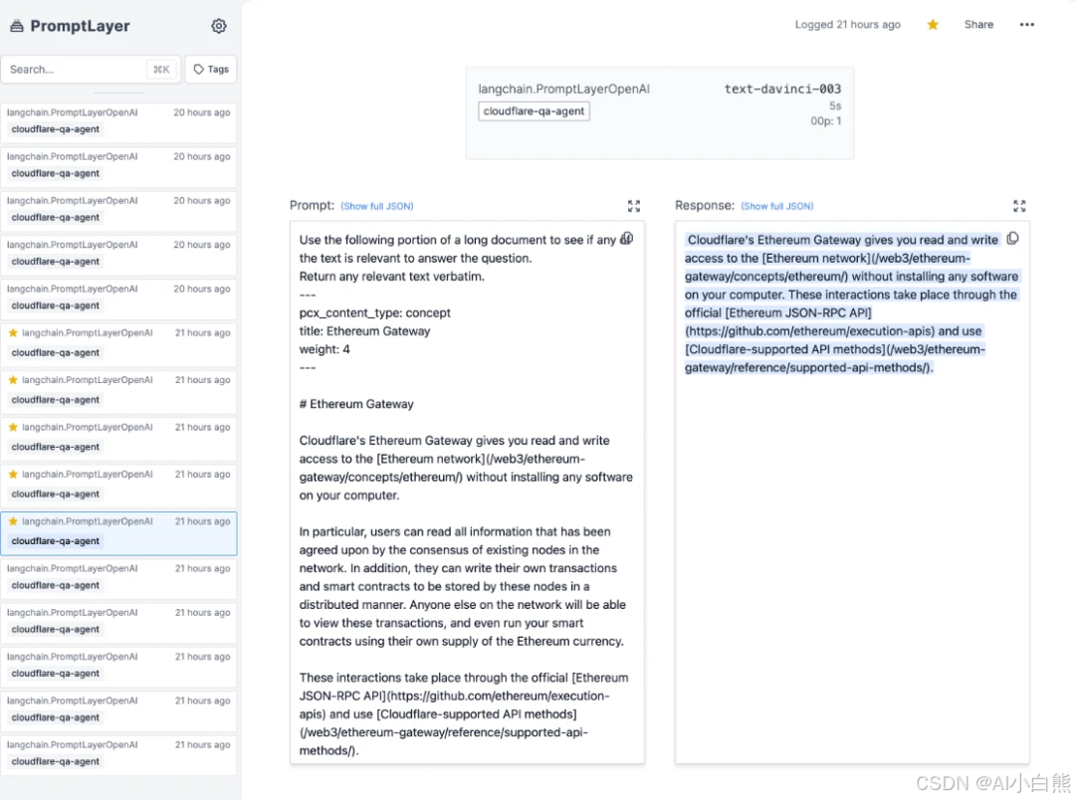Image resolution: width=1075 pixels, height=800 pixels.
Task: Copy the prompt text with copy icon
Action: pos(627,239)
